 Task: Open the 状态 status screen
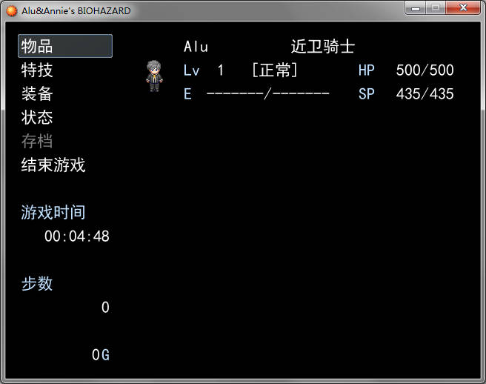pyautogui.click(x=37, y=117)
